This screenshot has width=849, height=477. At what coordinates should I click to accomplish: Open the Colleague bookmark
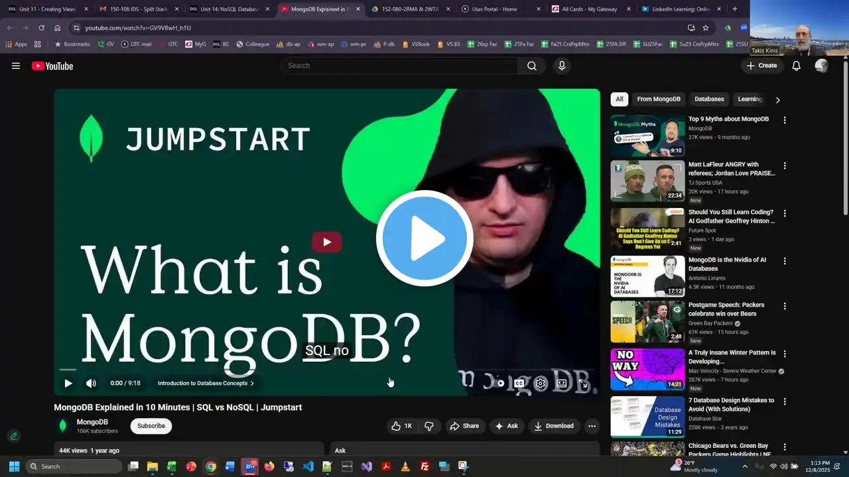[253, 44]
